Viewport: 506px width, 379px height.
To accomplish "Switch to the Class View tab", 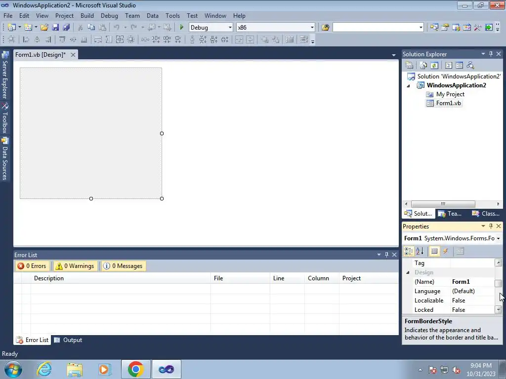I will coord(486,214).
